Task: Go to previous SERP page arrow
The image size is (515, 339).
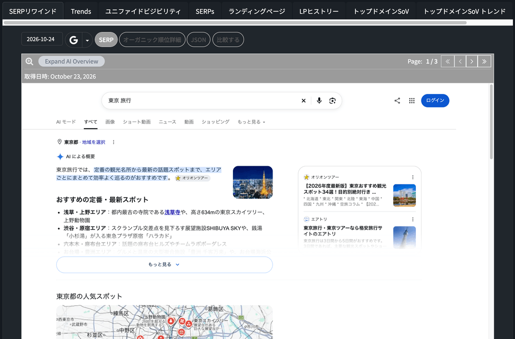Action: (x=460, y=61)
